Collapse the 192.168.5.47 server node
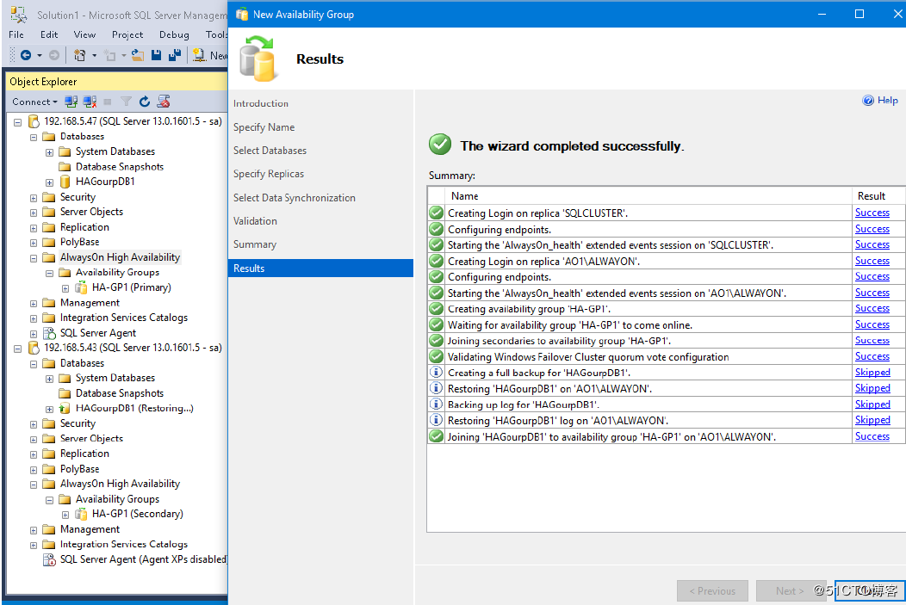The image size is (906, 605). pyautogui.click(x=17, y=122)
